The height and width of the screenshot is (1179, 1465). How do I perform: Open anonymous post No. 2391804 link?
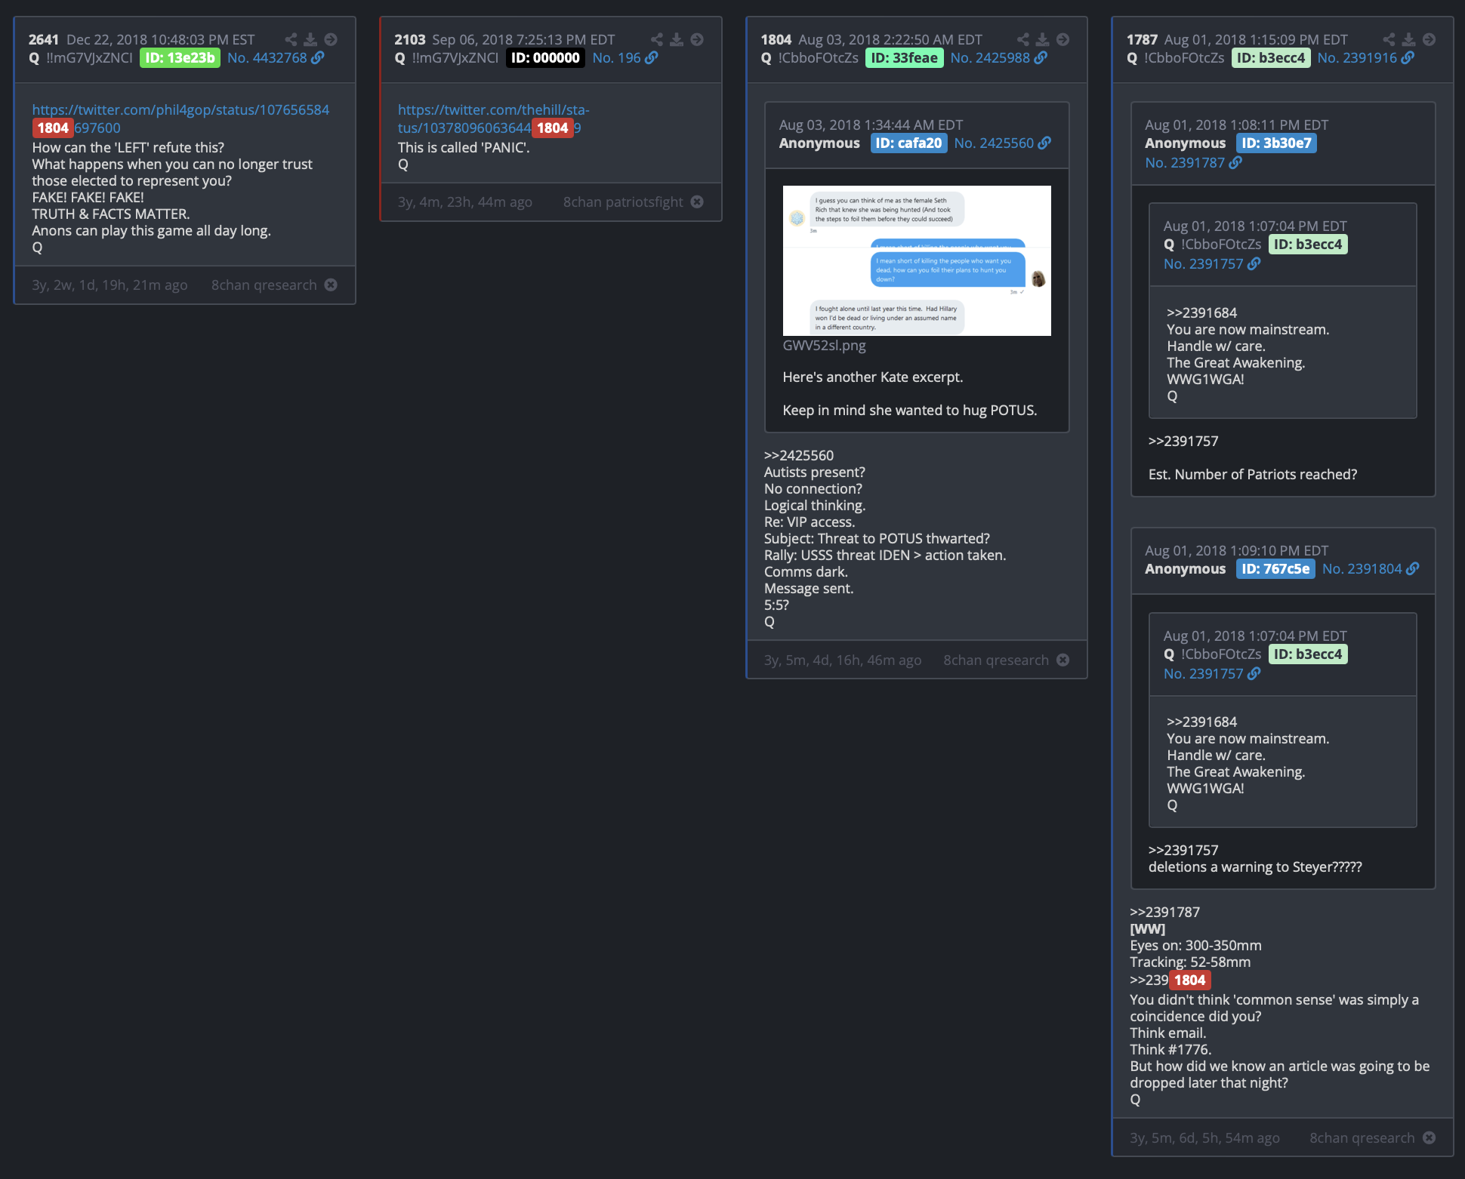pos(1362,568)
